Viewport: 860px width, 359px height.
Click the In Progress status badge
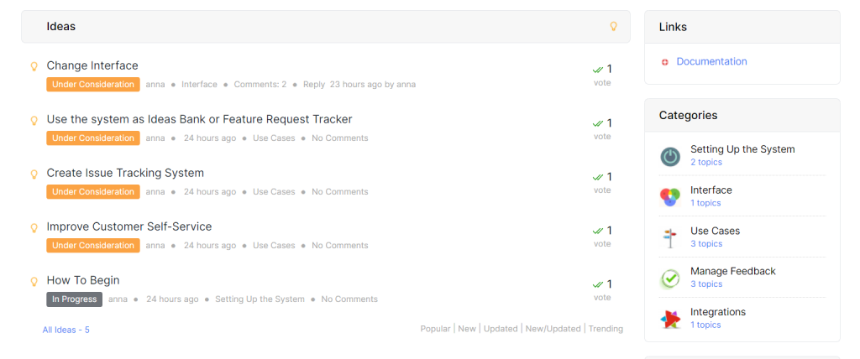click(x=74, y=299)
